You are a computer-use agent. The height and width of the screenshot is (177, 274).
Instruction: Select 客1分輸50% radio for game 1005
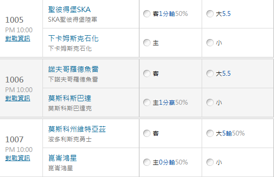(147, 14)
